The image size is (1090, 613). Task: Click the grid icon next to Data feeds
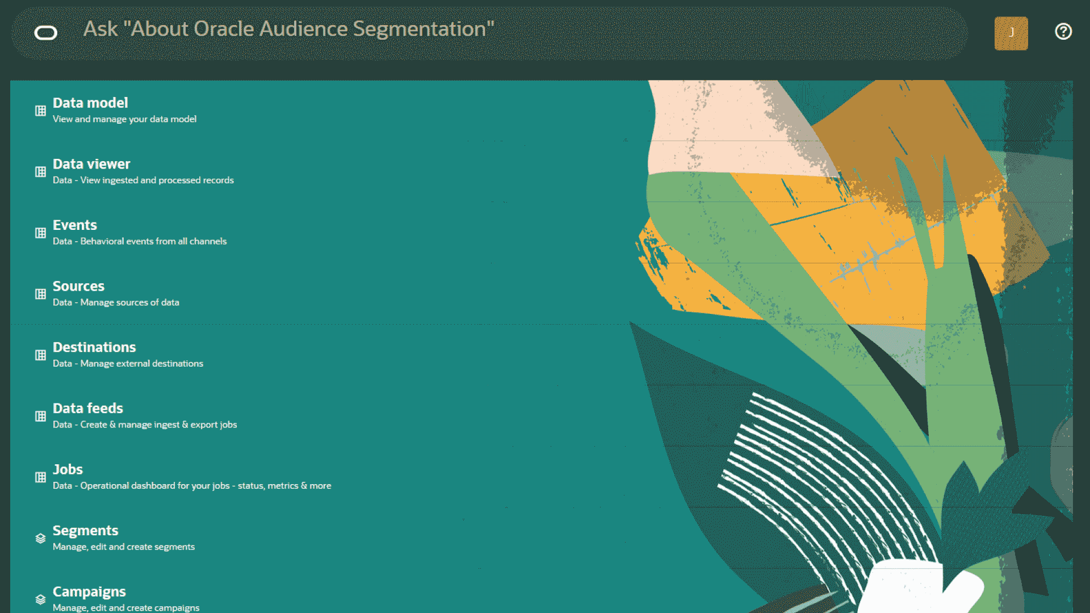tap(40, 416)
